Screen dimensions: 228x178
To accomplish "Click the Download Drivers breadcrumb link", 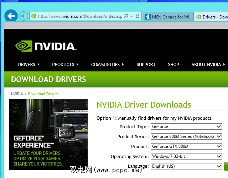I will click(43, 94).
